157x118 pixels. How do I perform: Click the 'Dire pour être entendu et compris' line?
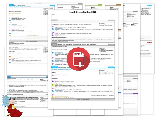tap(72, 24)
